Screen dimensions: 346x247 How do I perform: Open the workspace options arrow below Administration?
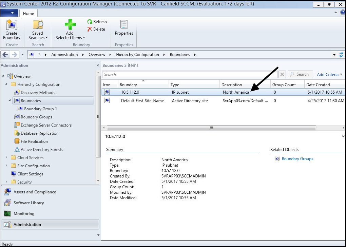[x=98, y=235]
